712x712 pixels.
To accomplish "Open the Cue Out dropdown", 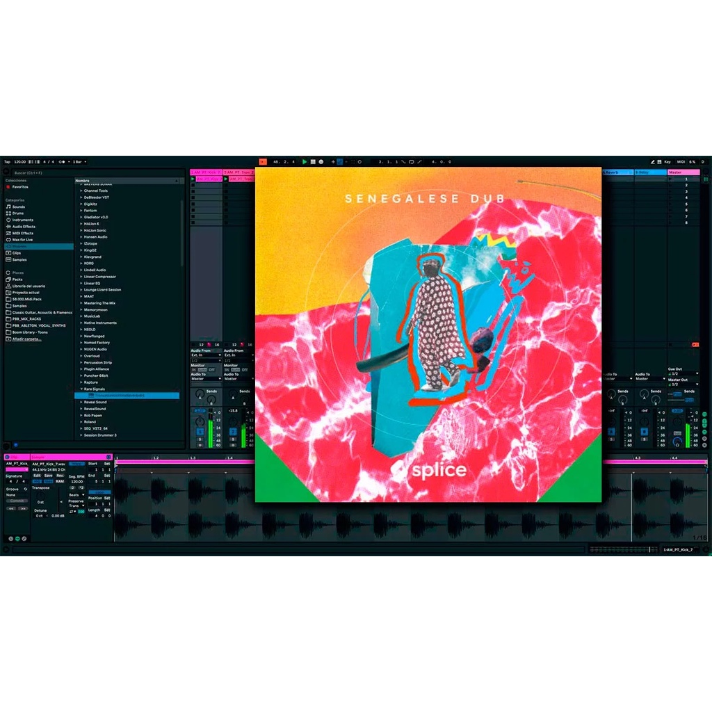I will click(683, 373).
